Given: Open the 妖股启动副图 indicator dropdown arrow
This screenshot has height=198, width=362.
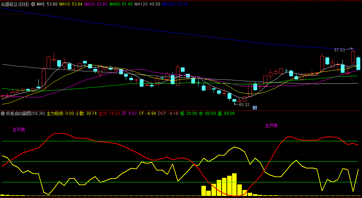Looking at the screenshot, I should pyautogui.click(x=3, y=113).
